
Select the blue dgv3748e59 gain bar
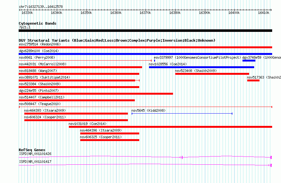pos(249,61)
